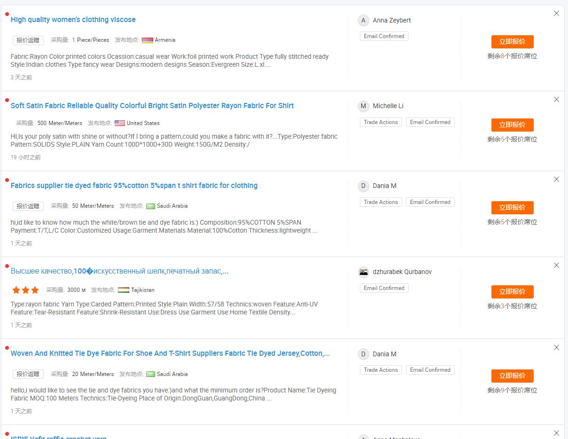This screenshot has width=568, height=439.
Task: Click the United States flag icon
Action: point(120,123)
